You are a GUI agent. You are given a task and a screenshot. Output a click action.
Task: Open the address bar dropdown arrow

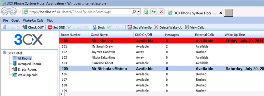click(x=139, y=12)
